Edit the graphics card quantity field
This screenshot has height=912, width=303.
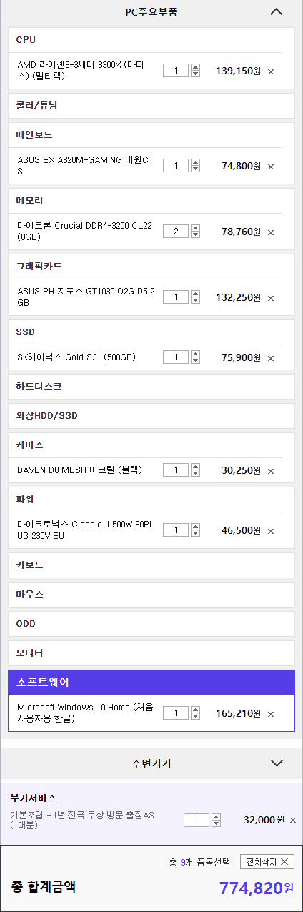coord(176,297)
